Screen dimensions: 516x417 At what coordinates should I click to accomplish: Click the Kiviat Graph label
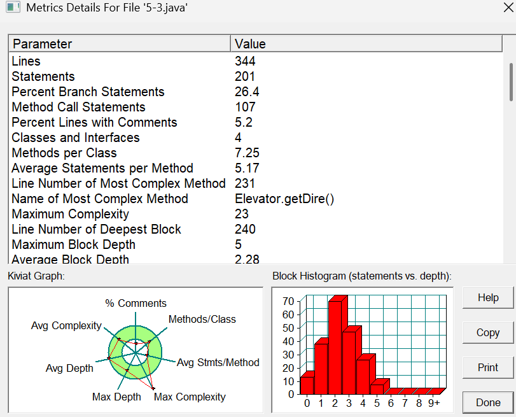(36, 276)
